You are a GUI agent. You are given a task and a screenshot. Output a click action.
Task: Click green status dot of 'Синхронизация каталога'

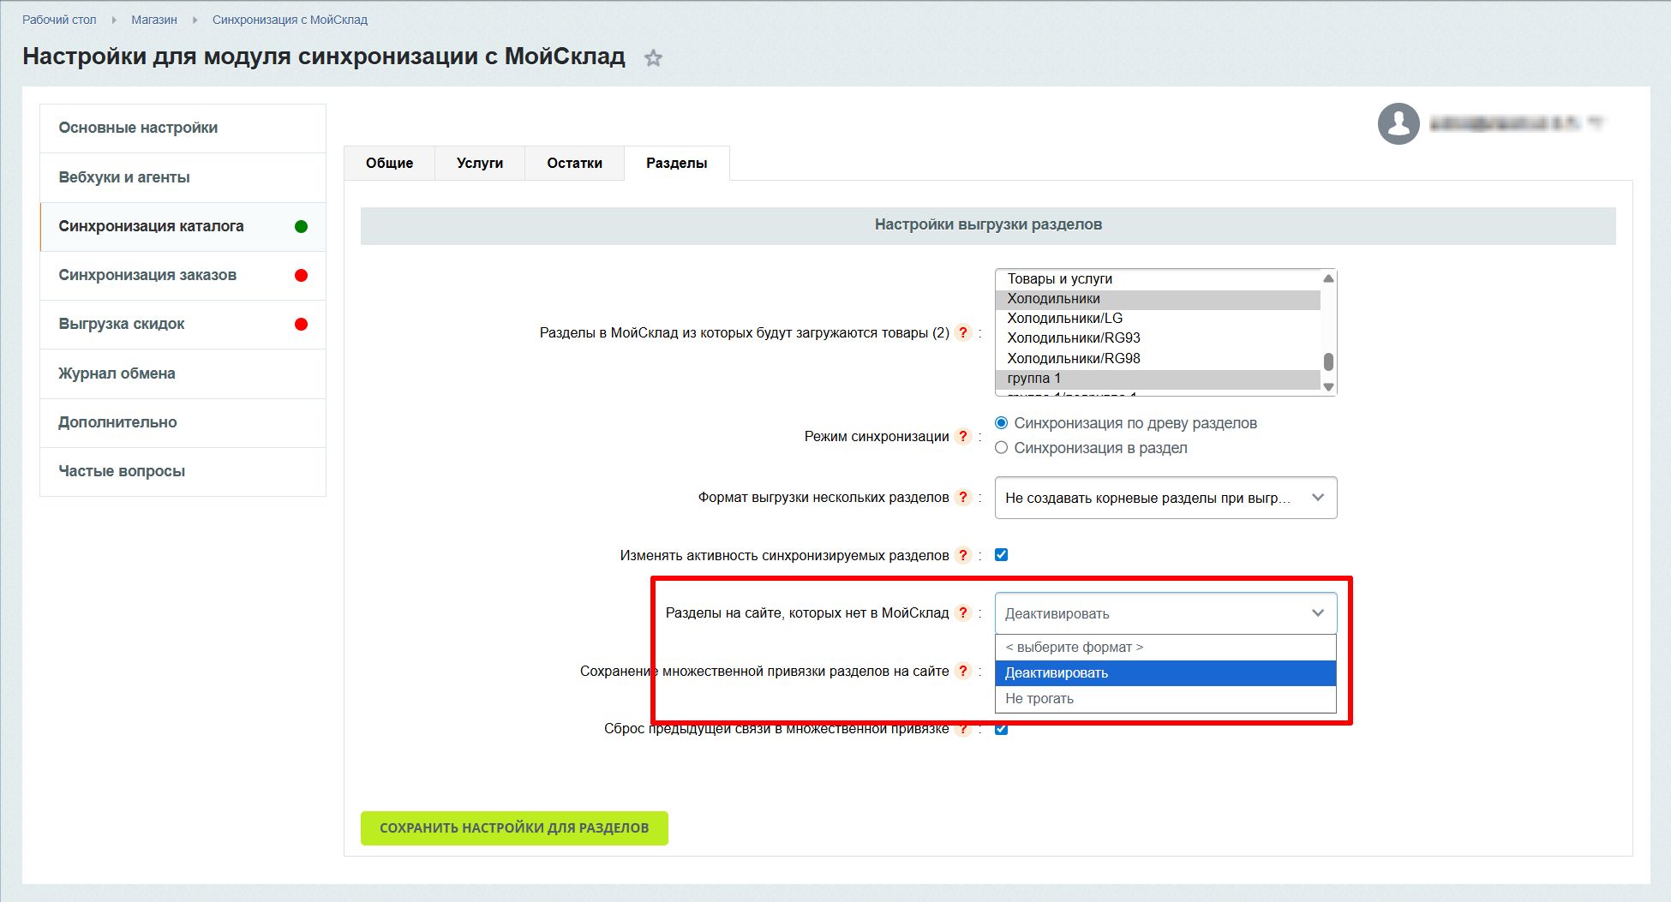pyautogui.click(x=301, y=226)
